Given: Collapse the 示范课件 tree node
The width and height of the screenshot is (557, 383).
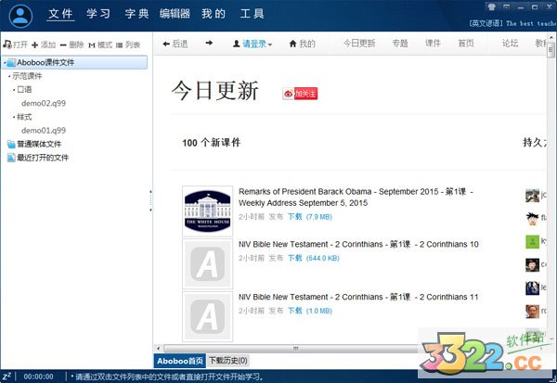Looking at the screenshot, I should pyautogui.click(x=9, y=76).
